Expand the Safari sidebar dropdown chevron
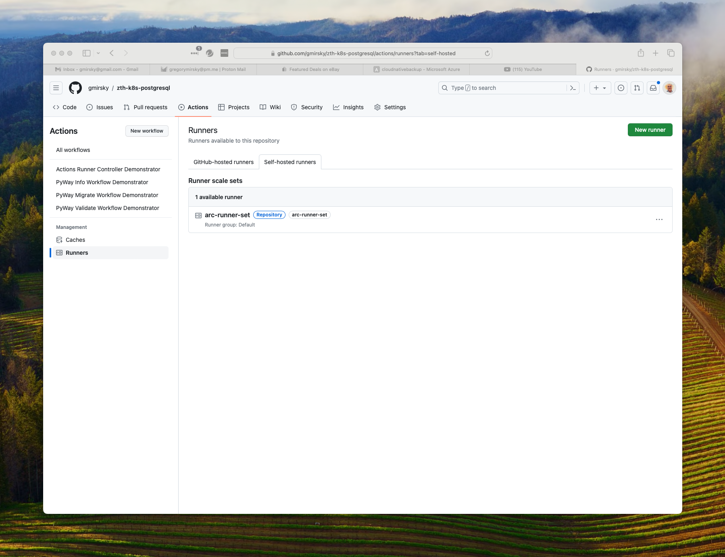Viewport: 725px width, 557px height. tap(98, 53)
